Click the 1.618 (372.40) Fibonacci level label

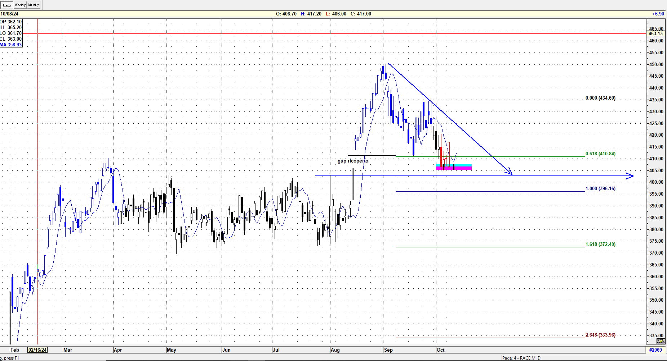coord(600,244)
